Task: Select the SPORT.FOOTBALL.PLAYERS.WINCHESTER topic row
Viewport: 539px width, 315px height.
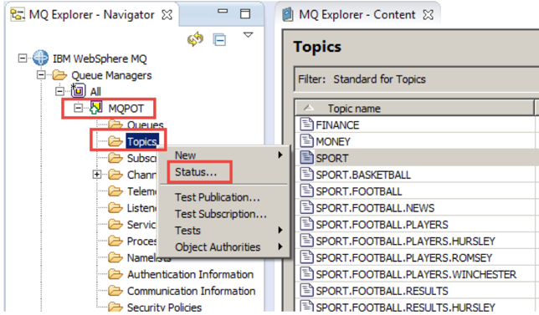Action: pos(416,274)
